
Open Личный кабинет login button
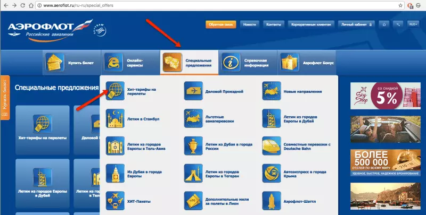pyautogui.click(x=356, y=24)
